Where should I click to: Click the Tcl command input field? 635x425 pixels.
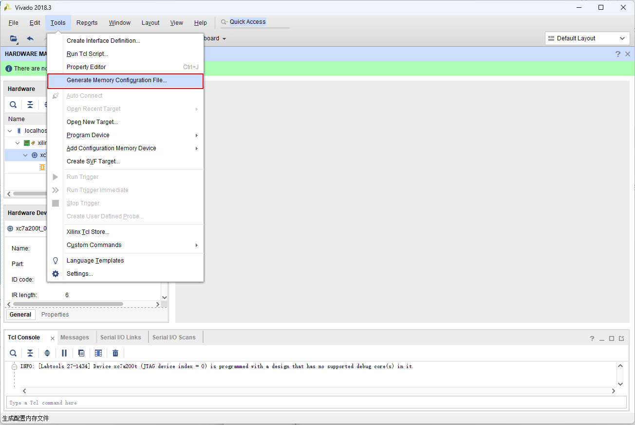(x=317, y=403)
